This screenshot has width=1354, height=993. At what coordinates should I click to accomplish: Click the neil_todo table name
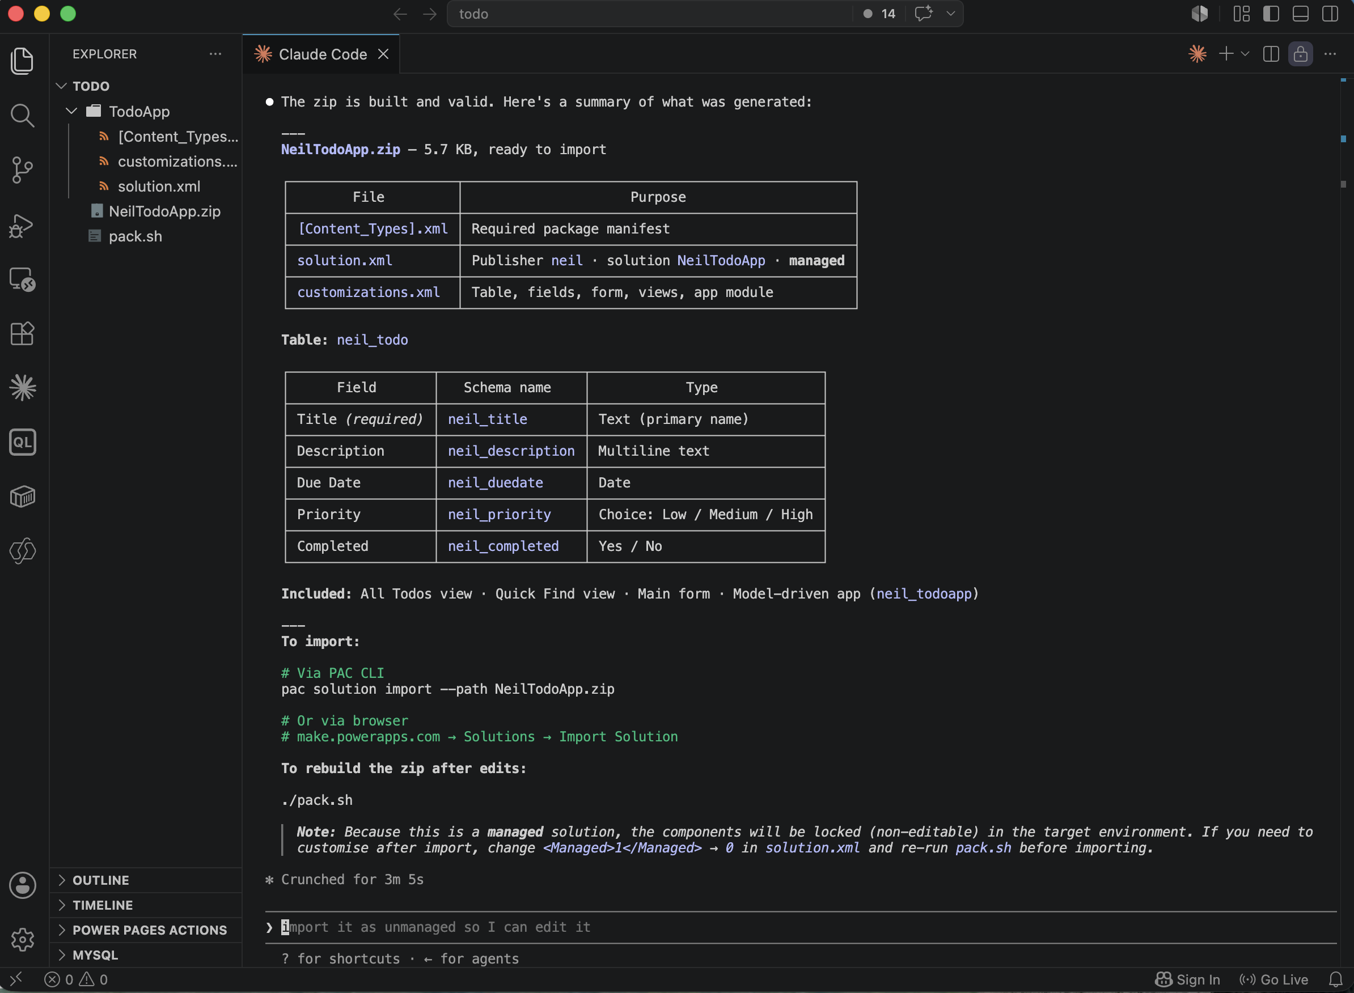coord(372,340)
